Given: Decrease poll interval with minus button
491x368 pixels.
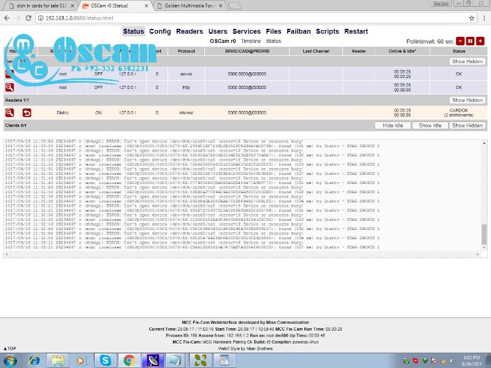Looking at the screenshot, I should (x=460, y=41).
